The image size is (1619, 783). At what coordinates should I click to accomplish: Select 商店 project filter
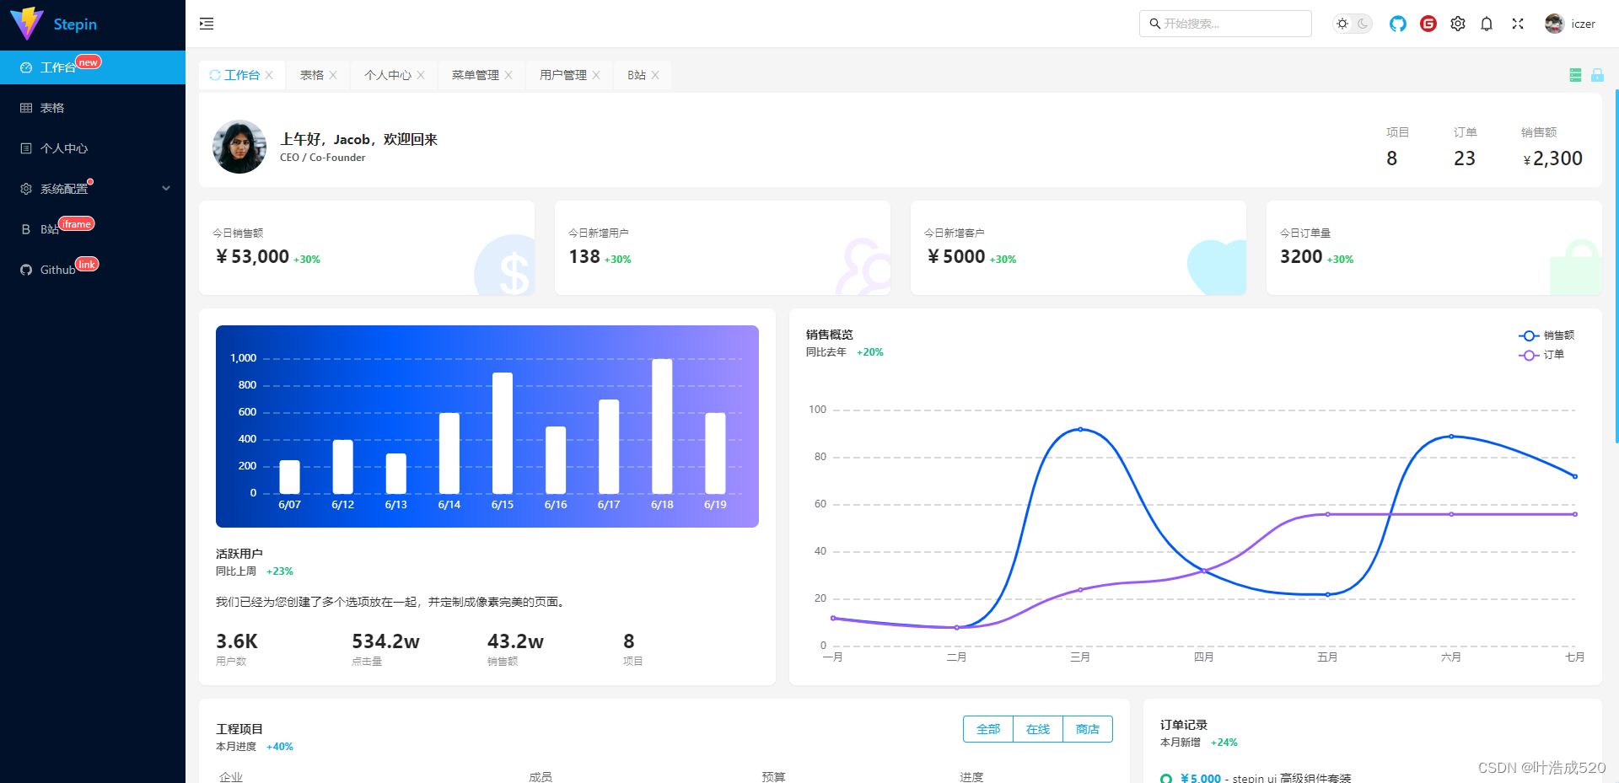(1088, 729)
